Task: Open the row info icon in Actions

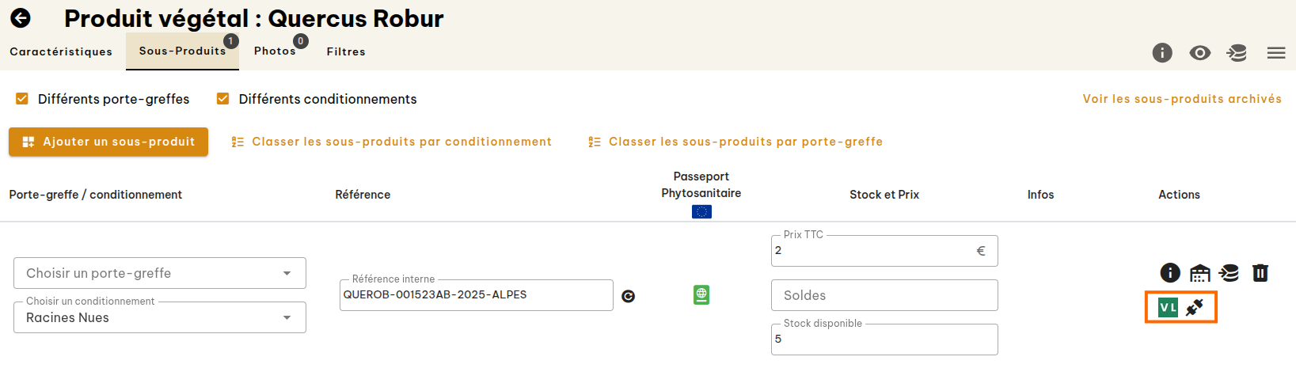Action: (x=1170, y=273)
